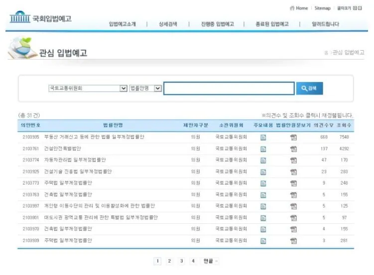This screenshot has width=374, height=275.
Task: Click opinion count 668
Action: click(x=324, y=137)
